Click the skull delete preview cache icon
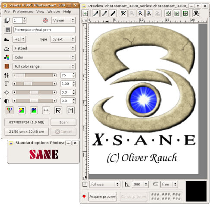Screen dimensions: 210x207 pyautogui.click(x=196, y=13)
